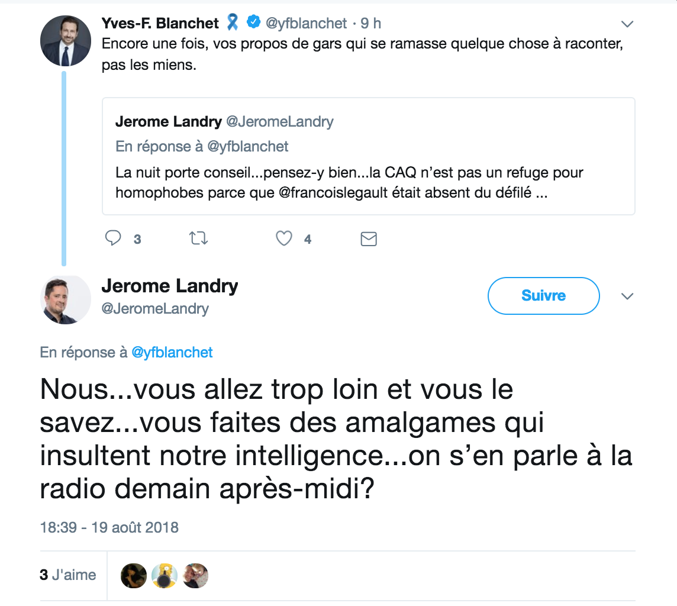The width and height of the screenshot is (677, 606).
Task: Click the Suivre follow button
Action: tap(543, 296)
